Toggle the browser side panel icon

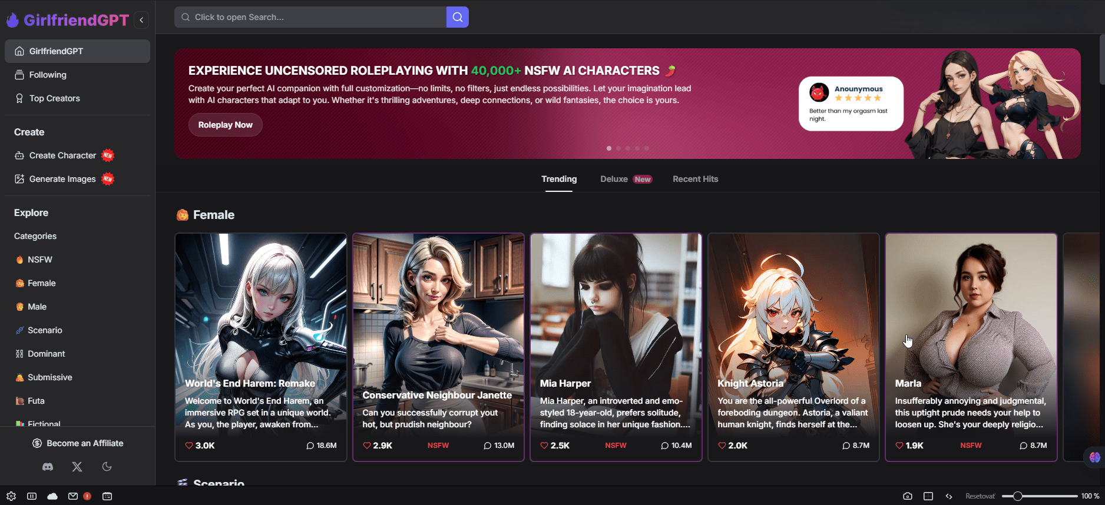tap(32, 496)
